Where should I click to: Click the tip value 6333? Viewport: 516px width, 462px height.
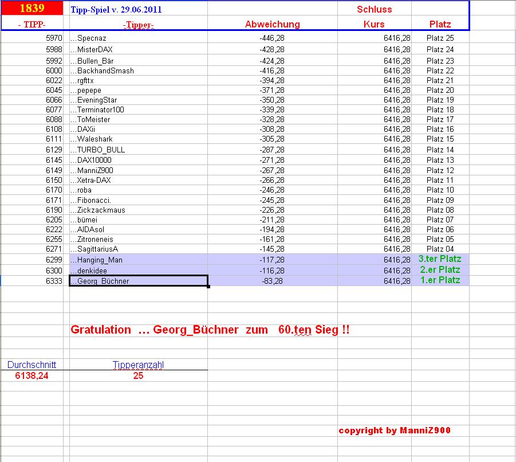click(x=54, y=281)
